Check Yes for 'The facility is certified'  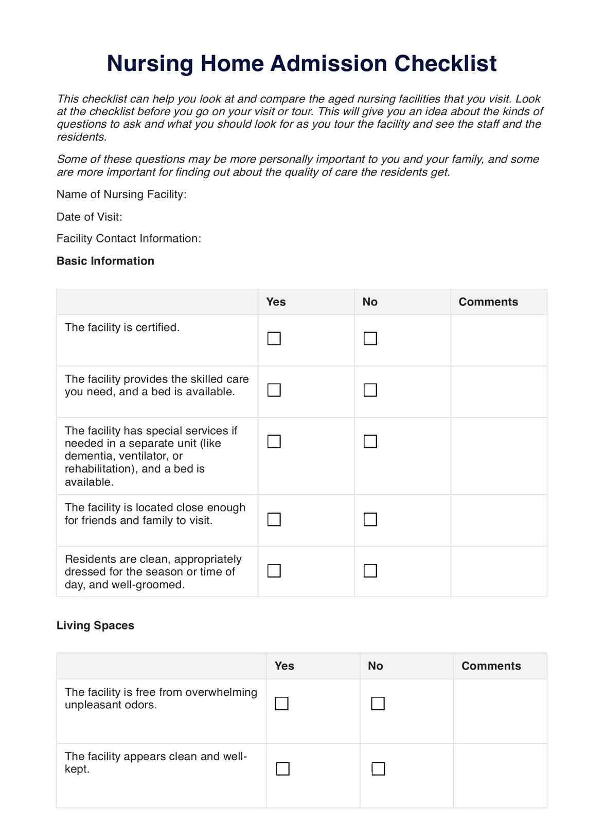[274, 339]
